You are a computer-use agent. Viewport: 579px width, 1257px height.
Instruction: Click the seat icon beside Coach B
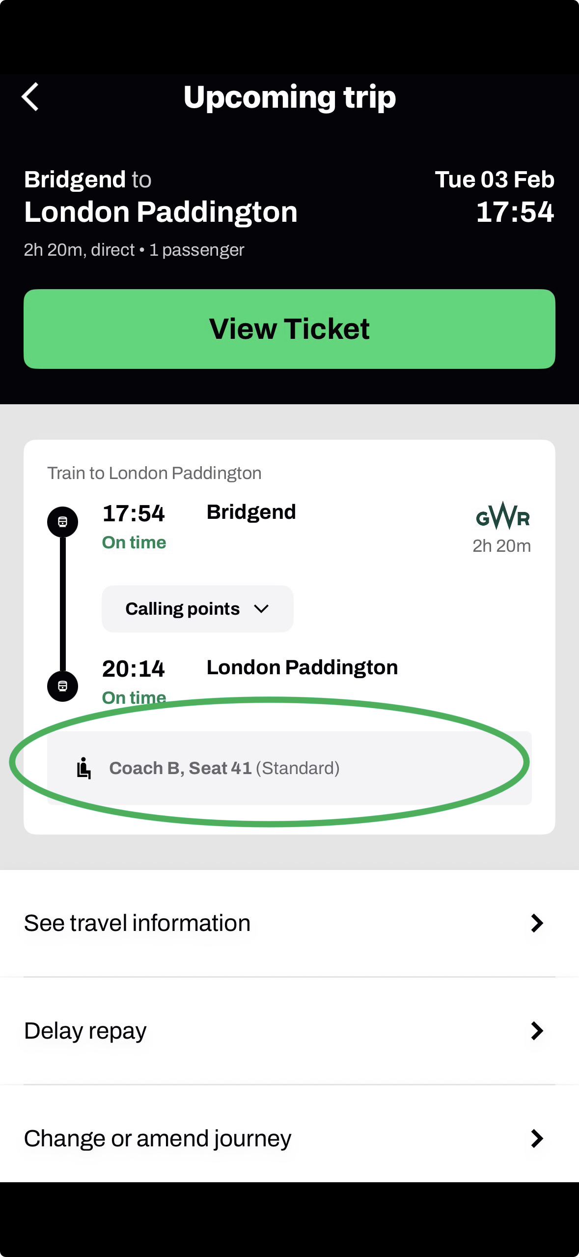tap(84, 768)
